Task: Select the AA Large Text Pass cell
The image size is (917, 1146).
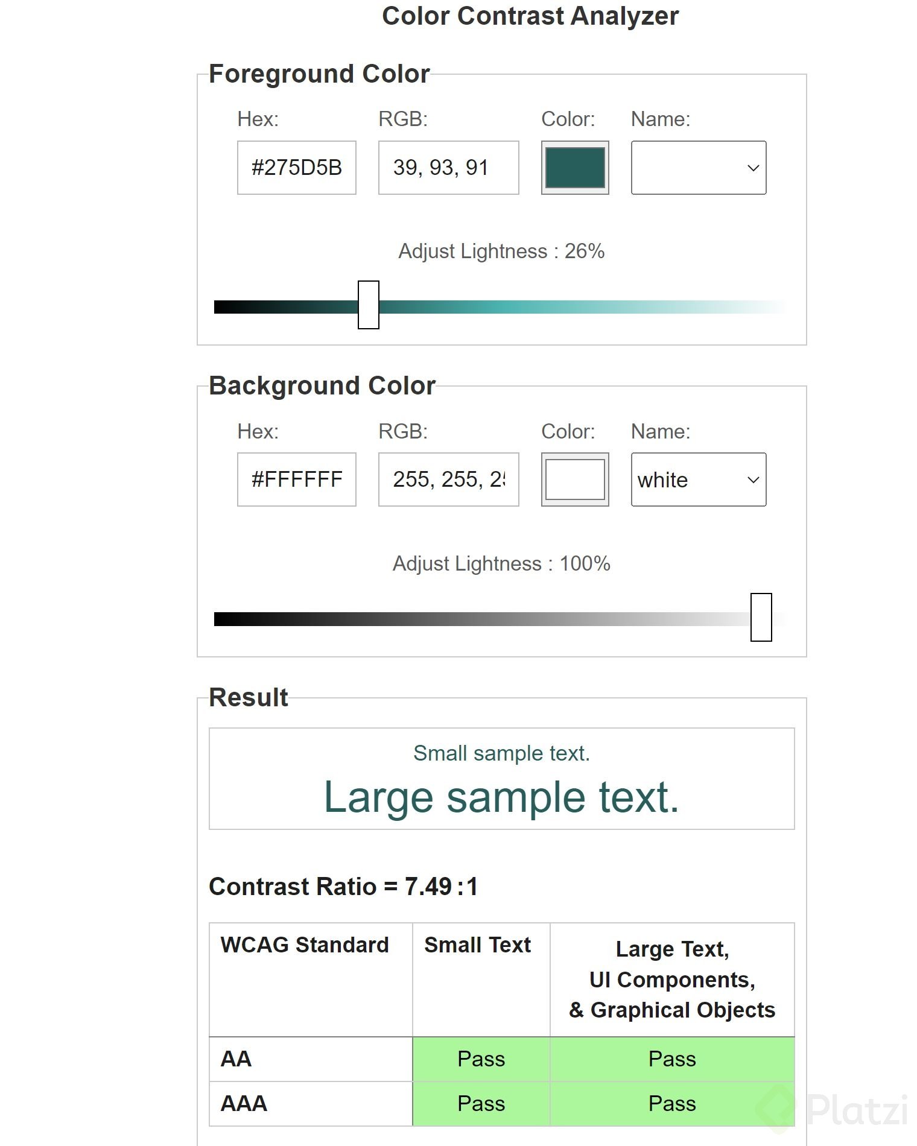Action: click(x=672, y=1059)
